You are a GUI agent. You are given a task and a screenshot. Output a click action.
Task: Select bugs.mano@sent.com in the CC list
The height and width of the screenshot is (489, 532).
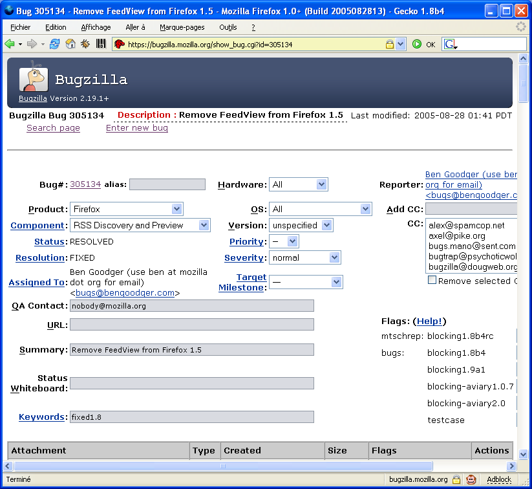point(473,246)
